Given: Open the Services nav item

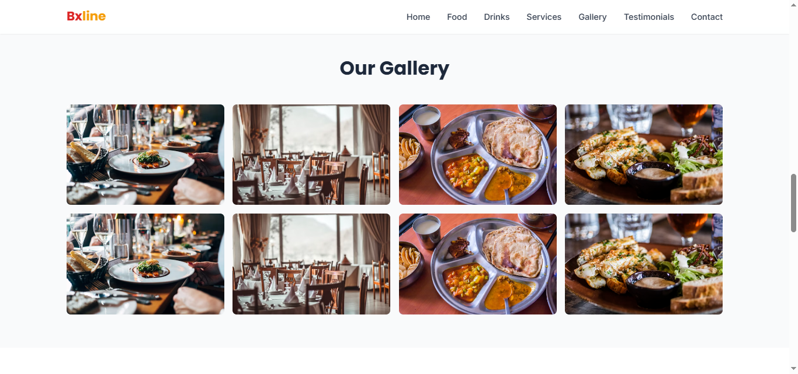Looking at the screenshot, I should point(544,17).
